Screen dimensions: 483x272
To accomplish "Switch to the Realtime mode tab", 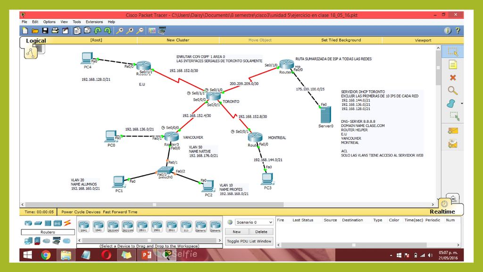I will point(442,212).
